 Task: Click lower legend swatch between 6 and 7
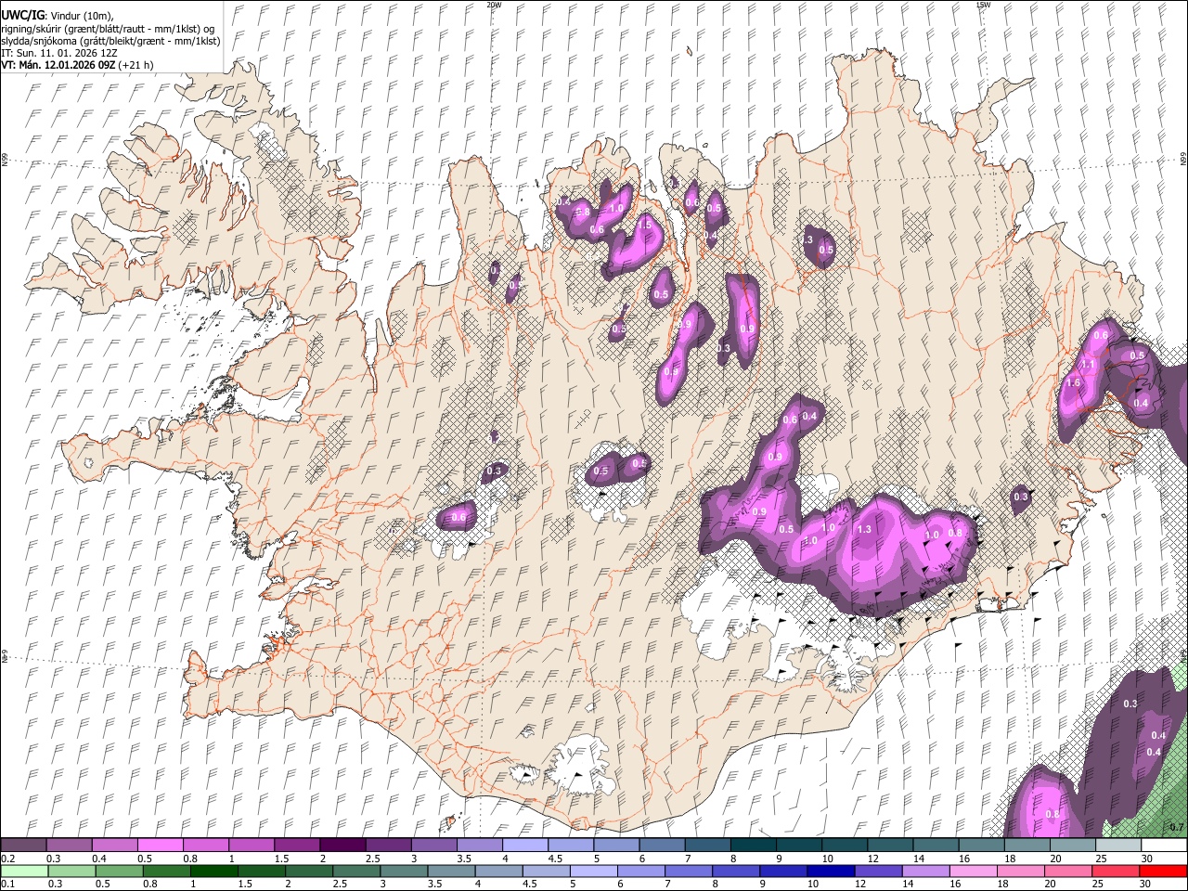(641, 871)
